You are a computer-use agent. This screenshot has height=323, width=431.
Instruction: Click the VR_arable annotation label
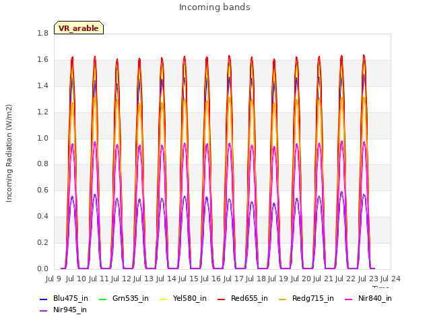(x=79, y=28)
